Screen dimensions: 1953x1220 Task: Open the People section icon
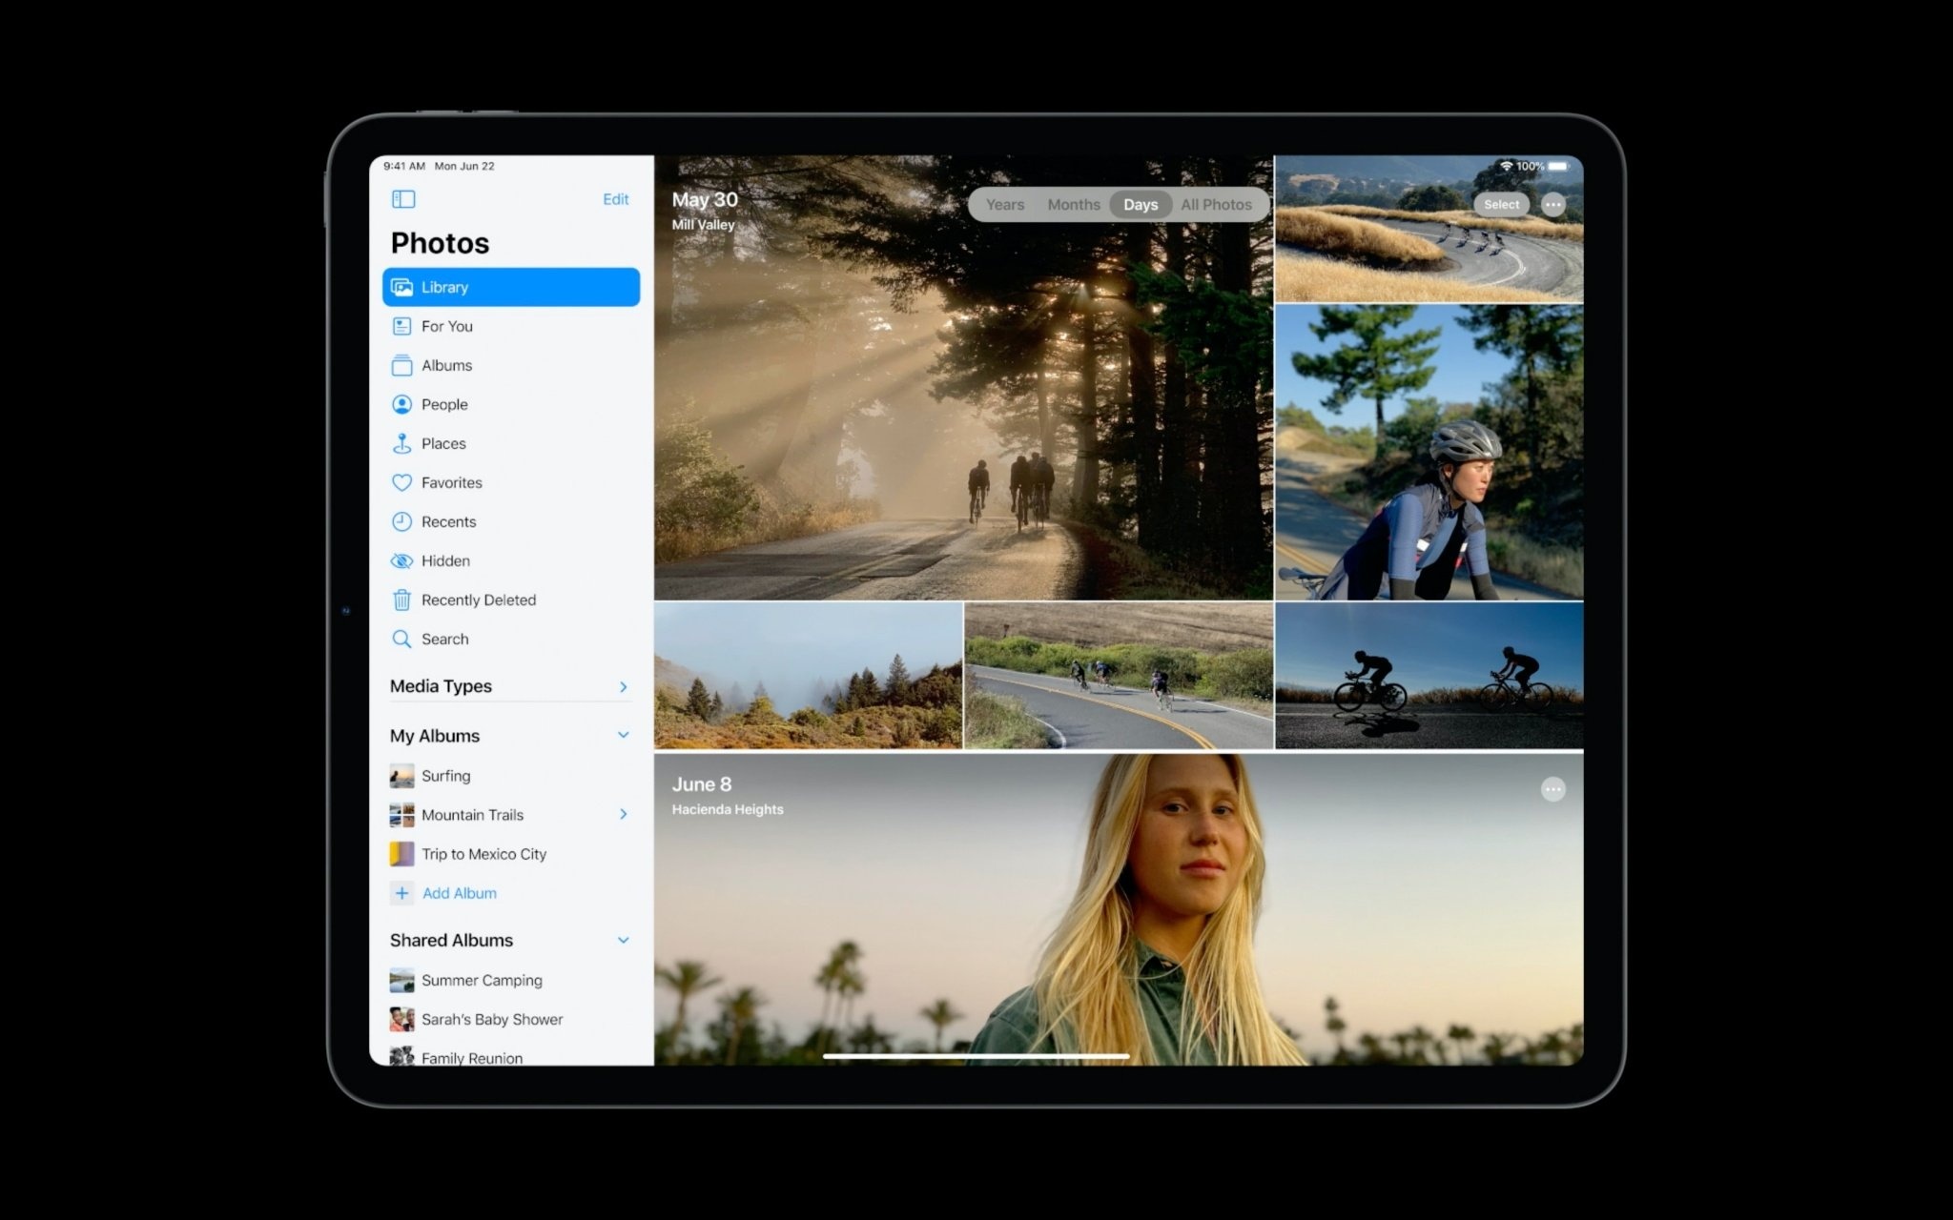401,404
